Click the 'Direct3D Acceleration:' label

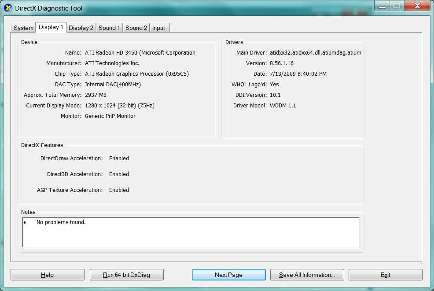[x=75, y=174]
